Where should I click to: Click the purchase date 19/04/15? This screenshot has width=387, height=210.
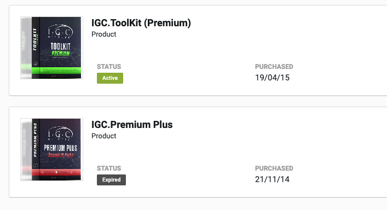tap(272, 78)
